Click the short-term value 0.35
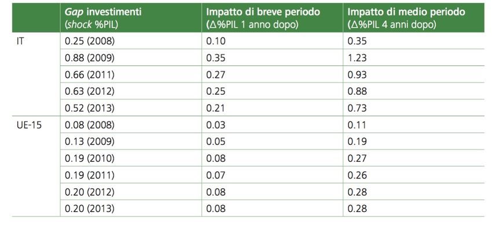This screenshot has width=492, height=227. click(215, 58)
